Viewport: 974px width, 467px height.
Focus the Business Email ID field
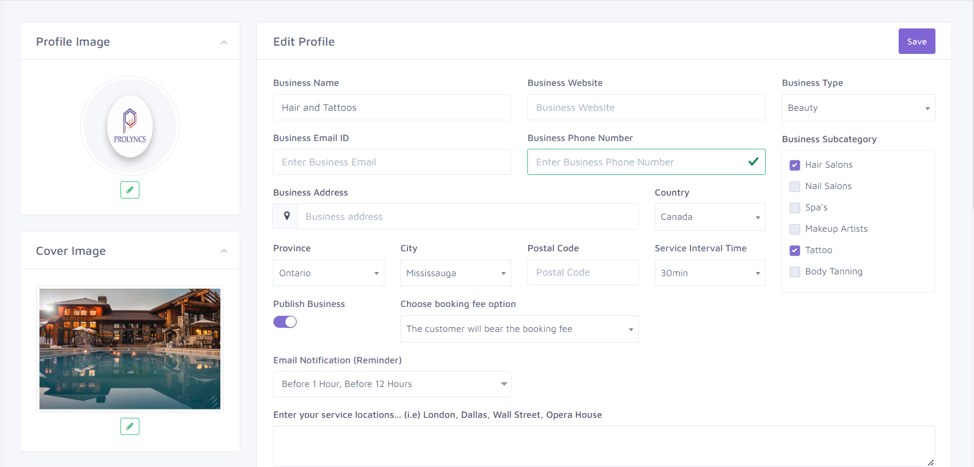click(x=391, y=162)
